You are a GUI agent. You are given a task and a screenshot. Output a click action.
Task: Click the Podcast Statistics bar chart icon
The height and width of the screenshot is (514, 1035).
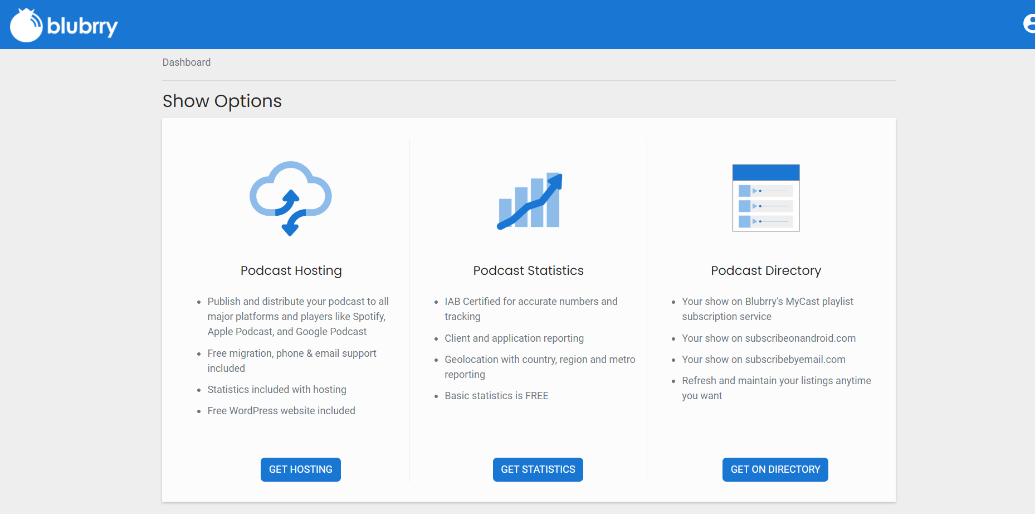pos(530,201)
